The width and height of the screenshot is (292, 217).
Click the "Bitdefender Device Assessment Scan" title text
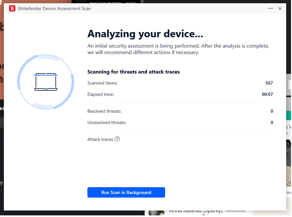[x=54, y=8]
